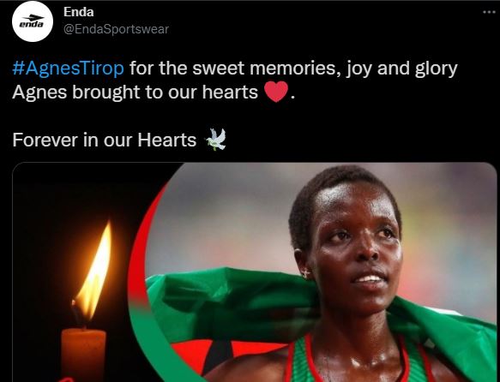This screenshot has height=382, width=500.
Task: Open the #AgnesTirop hashtag link
Action: coord(68,68)
